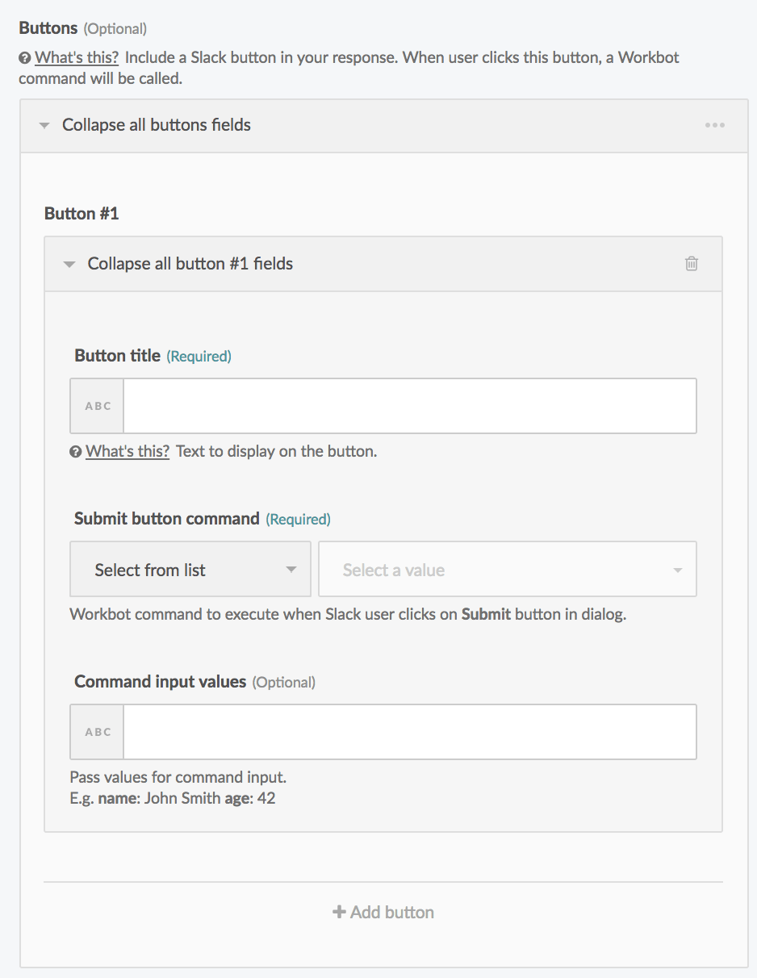This screenshot has height=978, width=757.
Task: Open the ellipsis options menu
Action: (715, 124)
